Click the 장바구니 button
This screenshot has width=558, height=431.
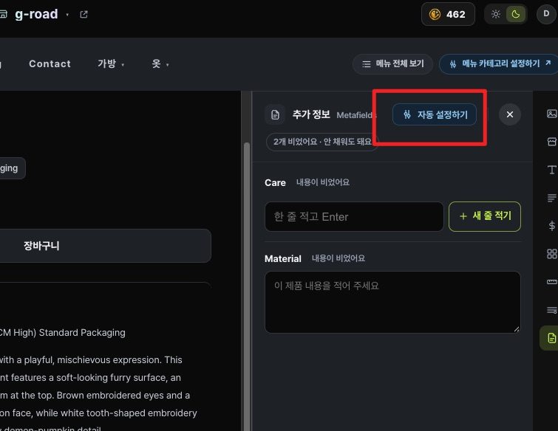pyautogui.click(x=106, y=246)
